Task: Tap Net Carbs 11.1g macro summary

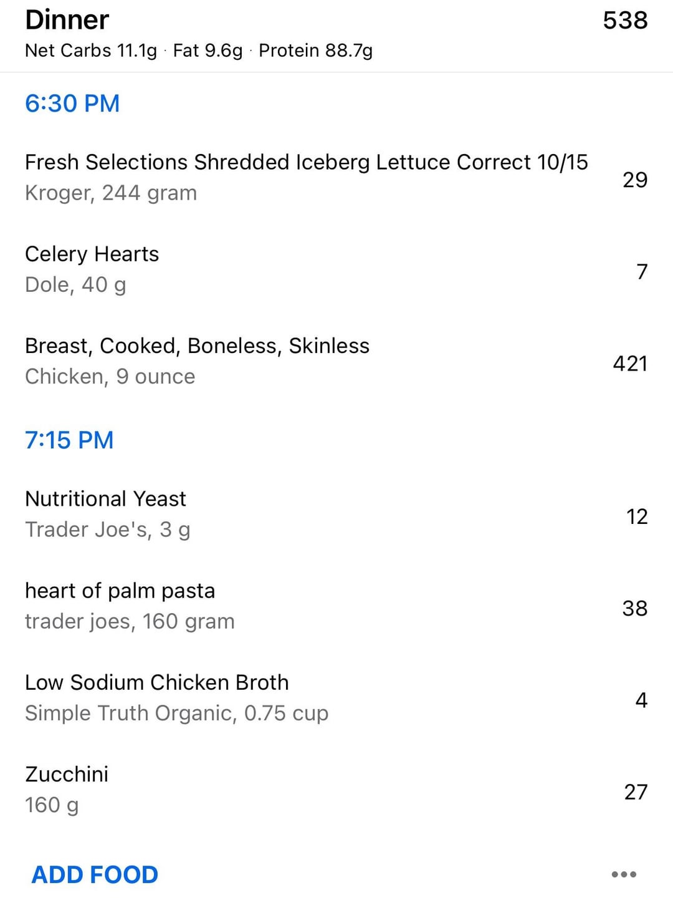Action: pyautogui.click(x=91, y=51)
